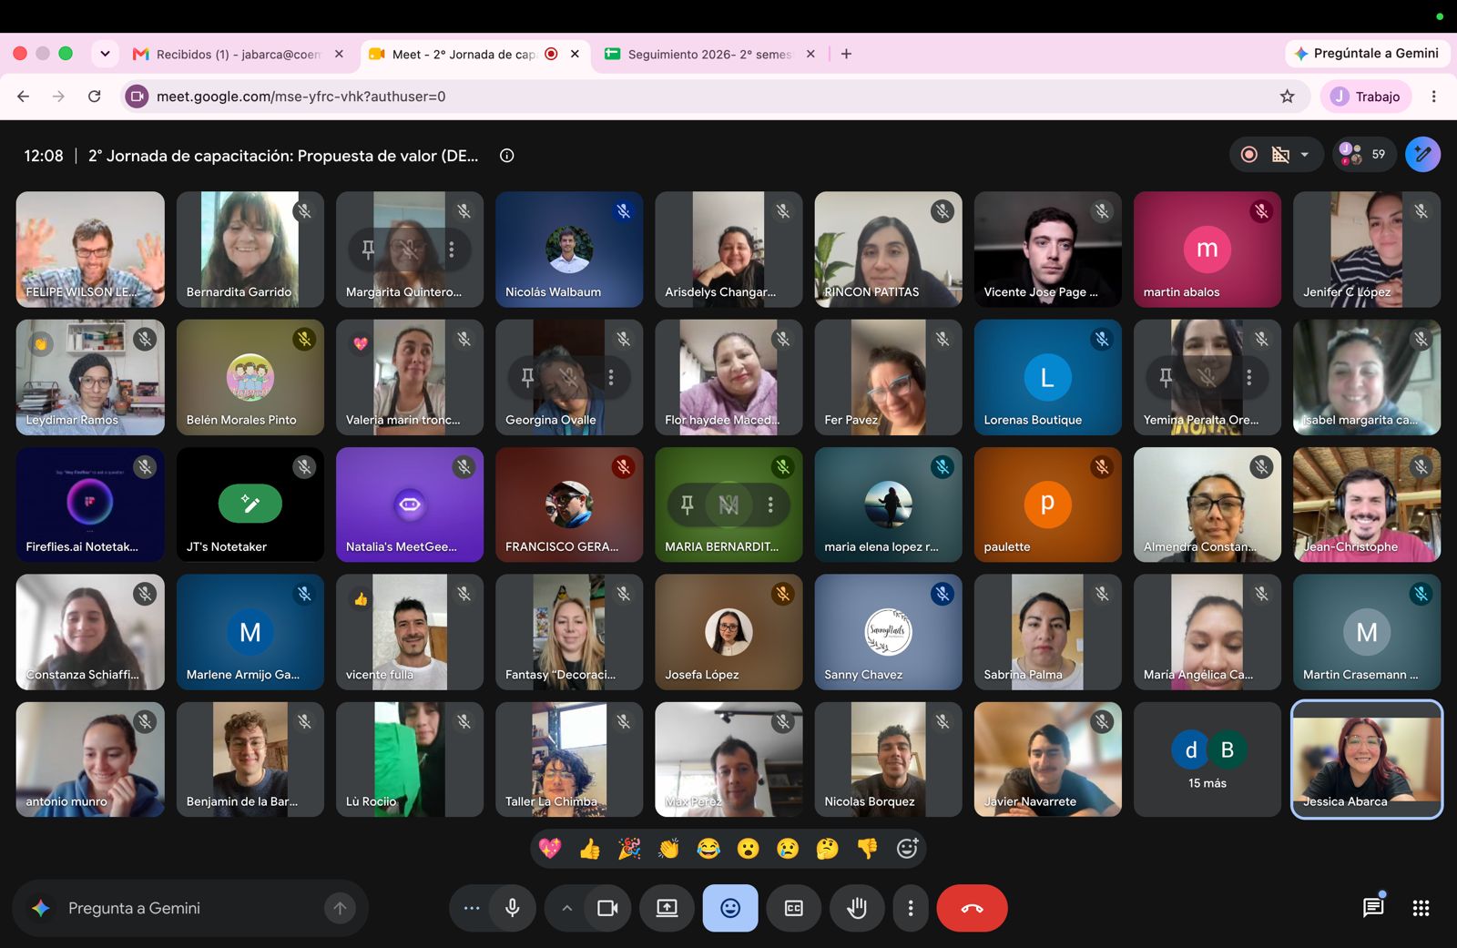Switch to the Gmail Recibidos tab

tap(239, 54)
